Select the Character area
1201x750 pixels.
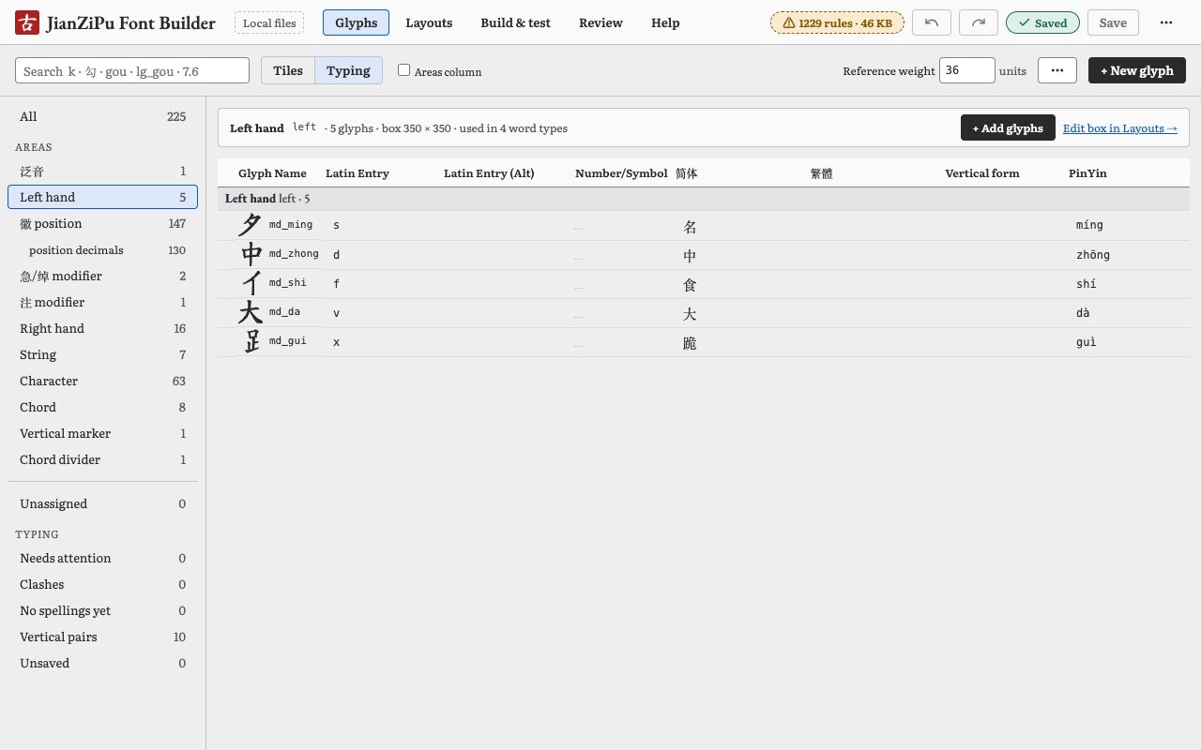(103, 381)
